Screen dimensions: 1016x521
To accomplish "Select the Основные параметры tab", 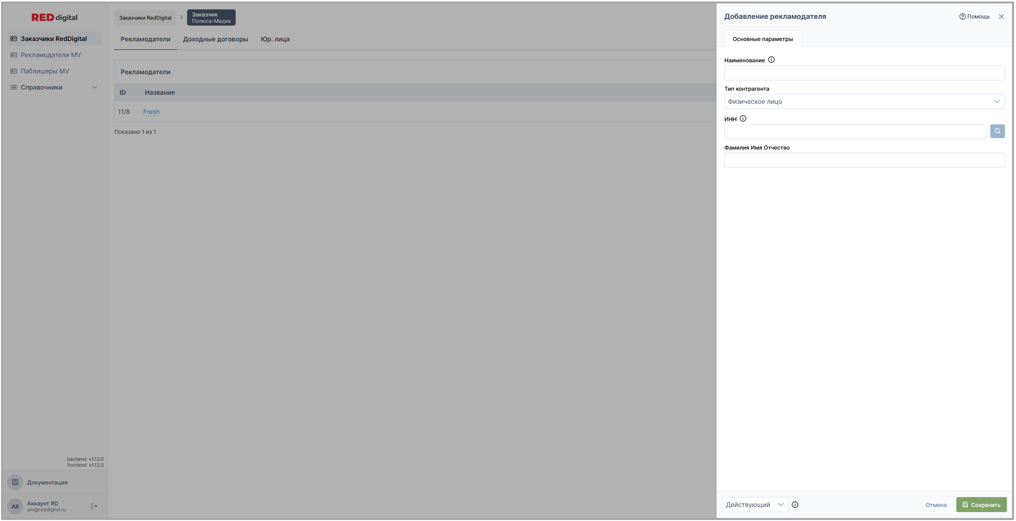I will tap(762, 39).
